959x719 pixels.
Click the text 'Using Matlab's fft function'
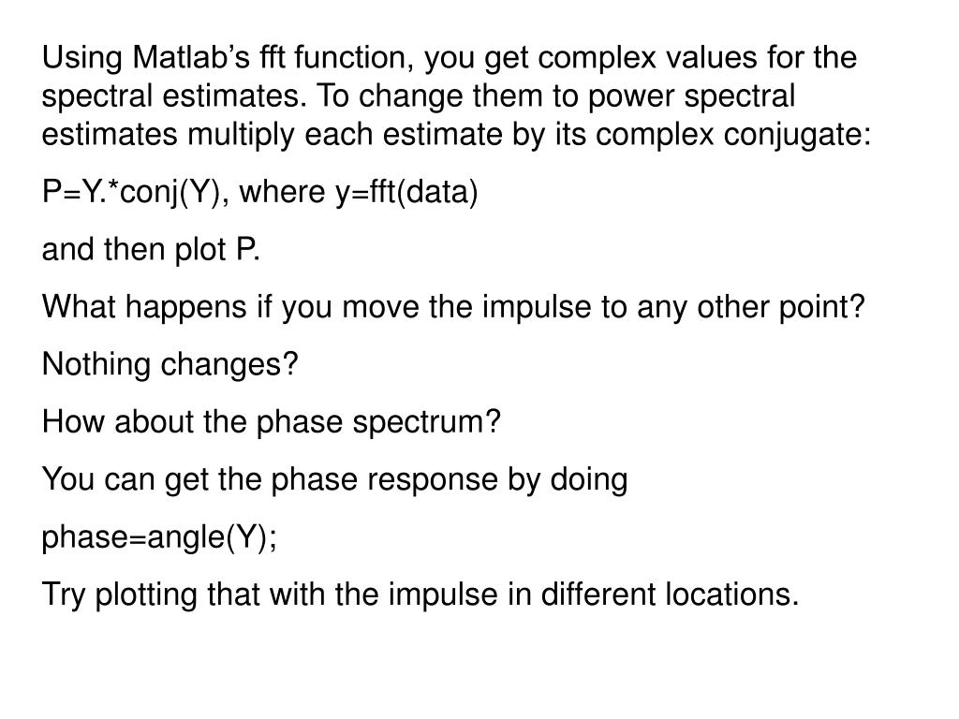[223, 57]
